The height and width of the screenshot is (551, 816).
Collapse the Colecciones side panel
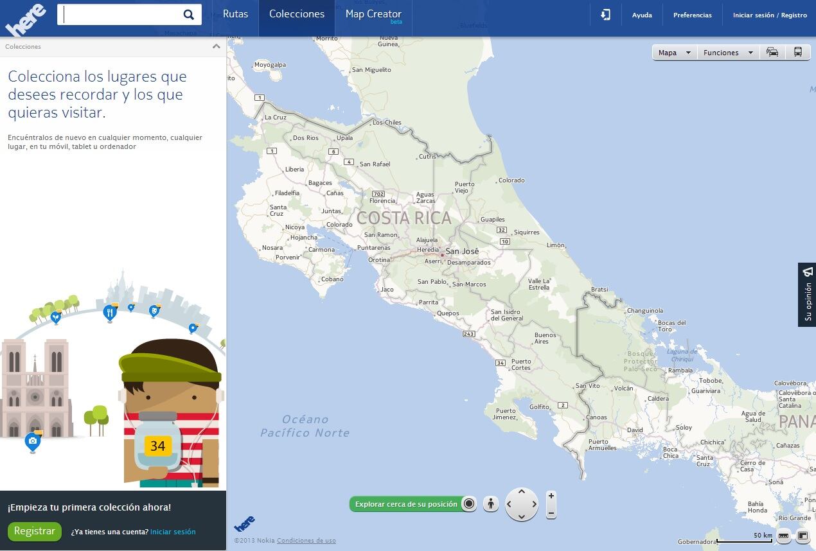(217, 46)
